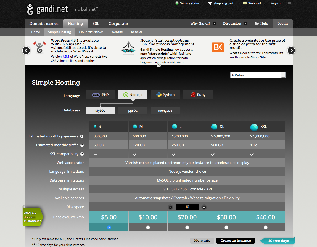
Task: Click the green Service status indicator
Action: [177, 3]
